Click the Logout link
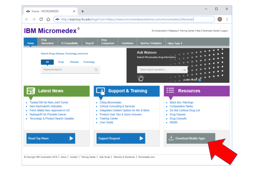The image size is (256, 173). [224, 31]
